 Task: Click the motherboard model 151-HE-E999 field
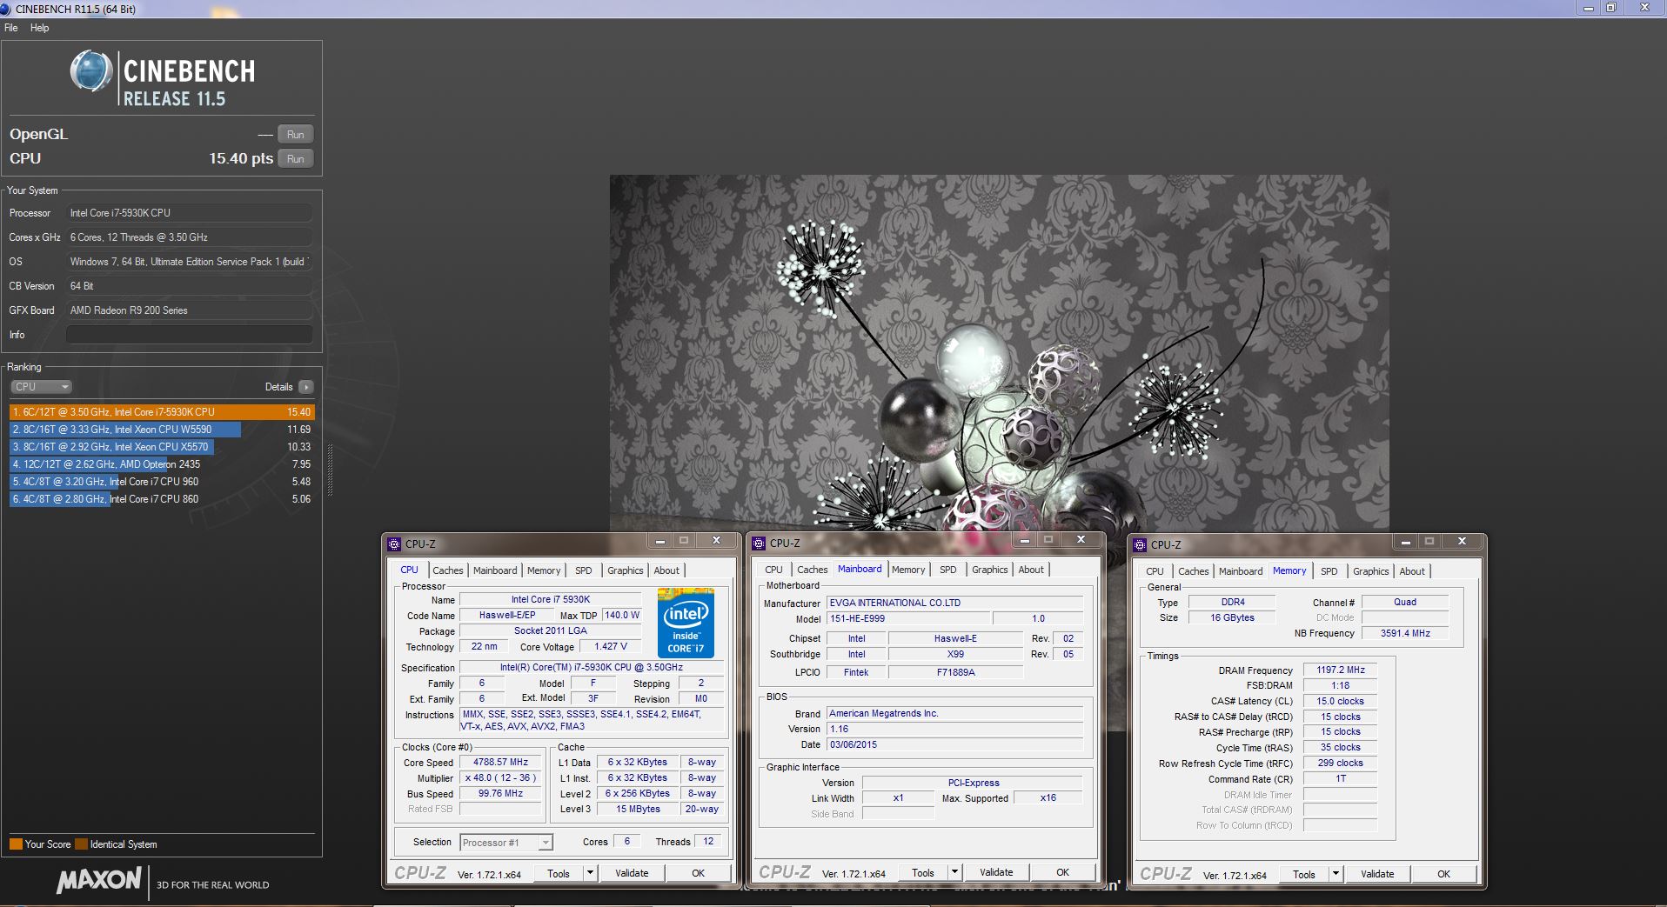907,619
